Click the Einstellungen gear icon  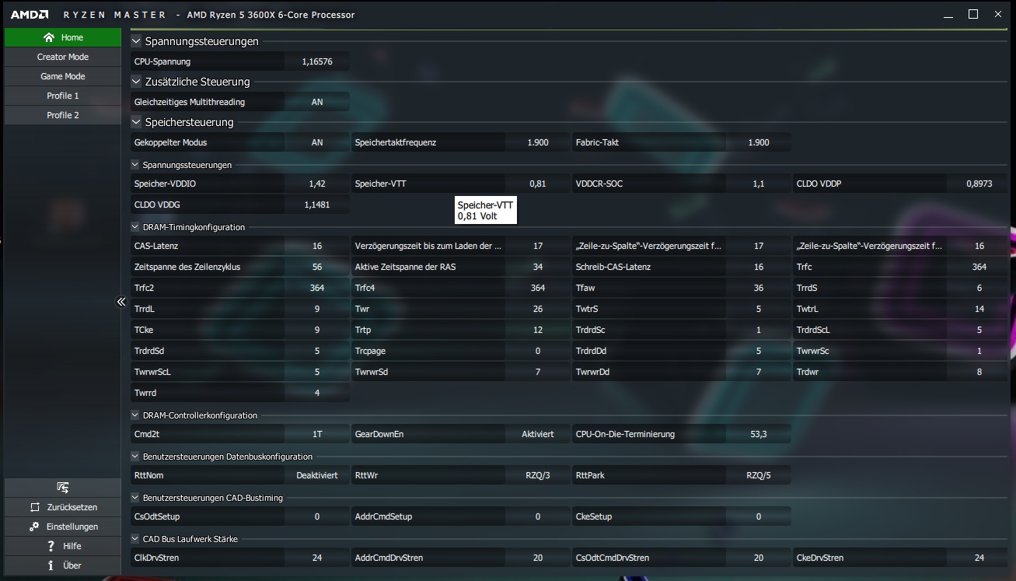pyautogui.click(x=34, y=527)
